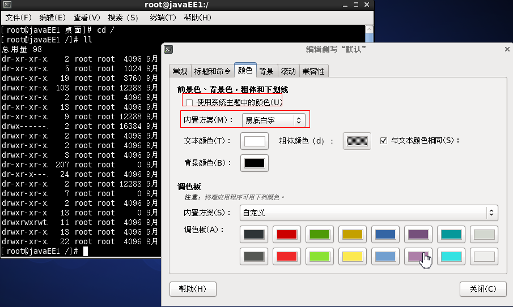Image resolution: width=513 pixels, height=307 pixels.
Task: Switch to the 兼容性 tab
Action: point(313,71)
